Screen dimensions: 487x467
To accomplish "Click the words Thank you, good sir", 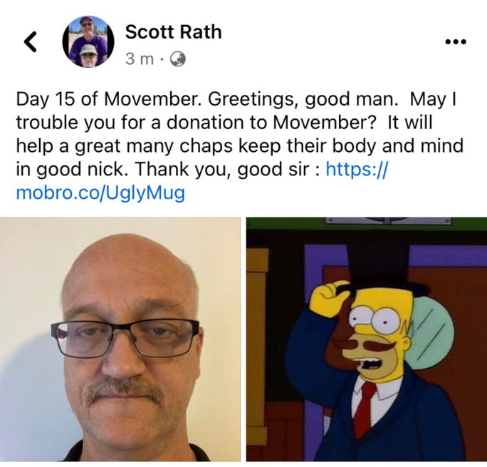I will [223, 169].
